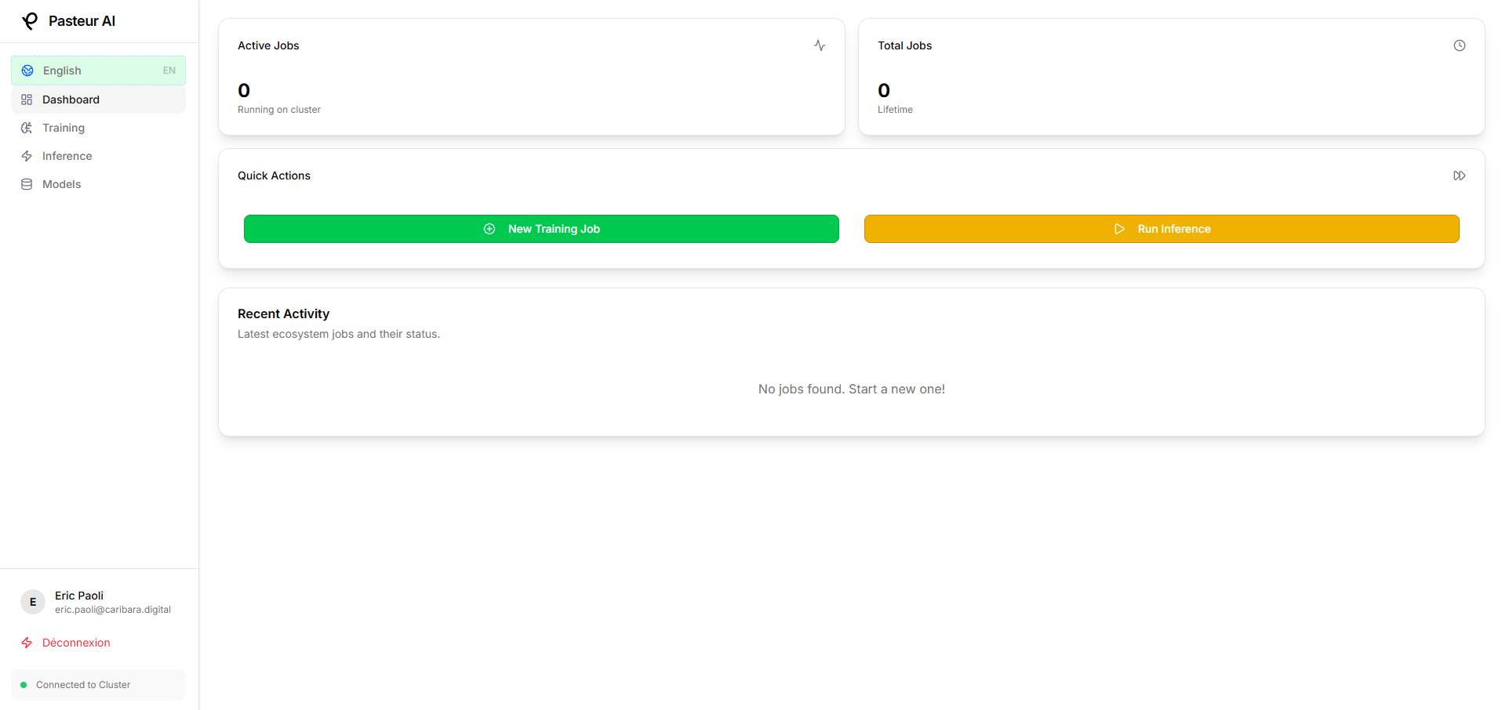The width and height of the screenshot is (1502, 710).
Task: Start a New Training Job
Action: point(541,229)
